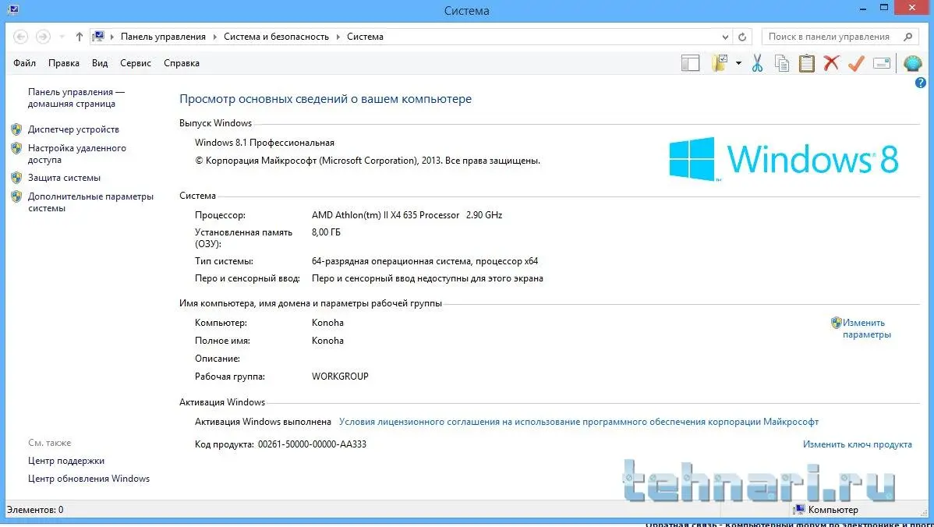Viewport: 934px width, 527px height.
Task: Click Konoha value next to Полное имя
Action: click(x=327, y=341)
